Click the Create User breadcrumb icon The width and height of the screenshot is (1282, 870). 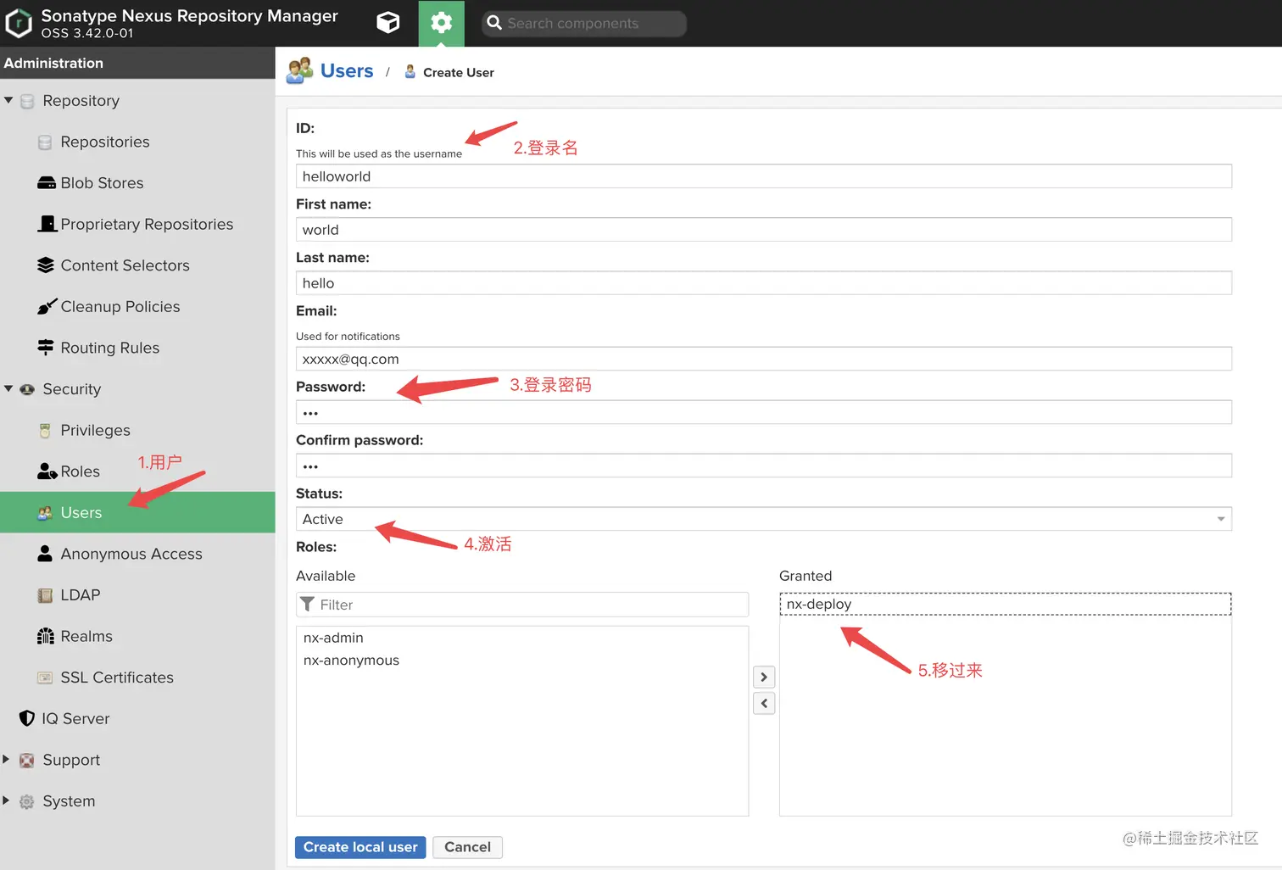click(x=410, y=72)
